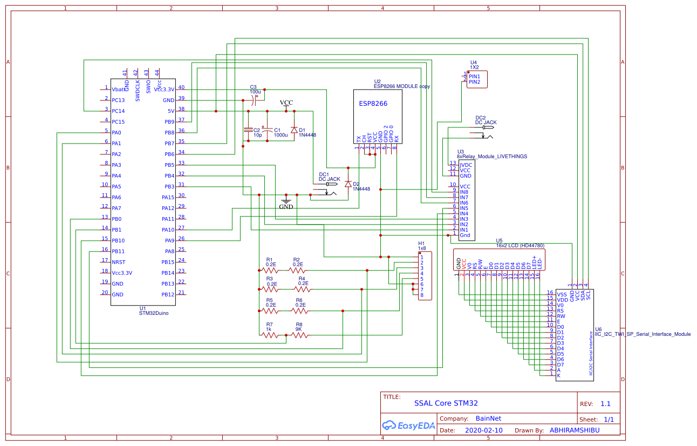This screenshot has width=697, height=446.
Task: Click the REV value 1.1 field
Action: coord(605,403)
